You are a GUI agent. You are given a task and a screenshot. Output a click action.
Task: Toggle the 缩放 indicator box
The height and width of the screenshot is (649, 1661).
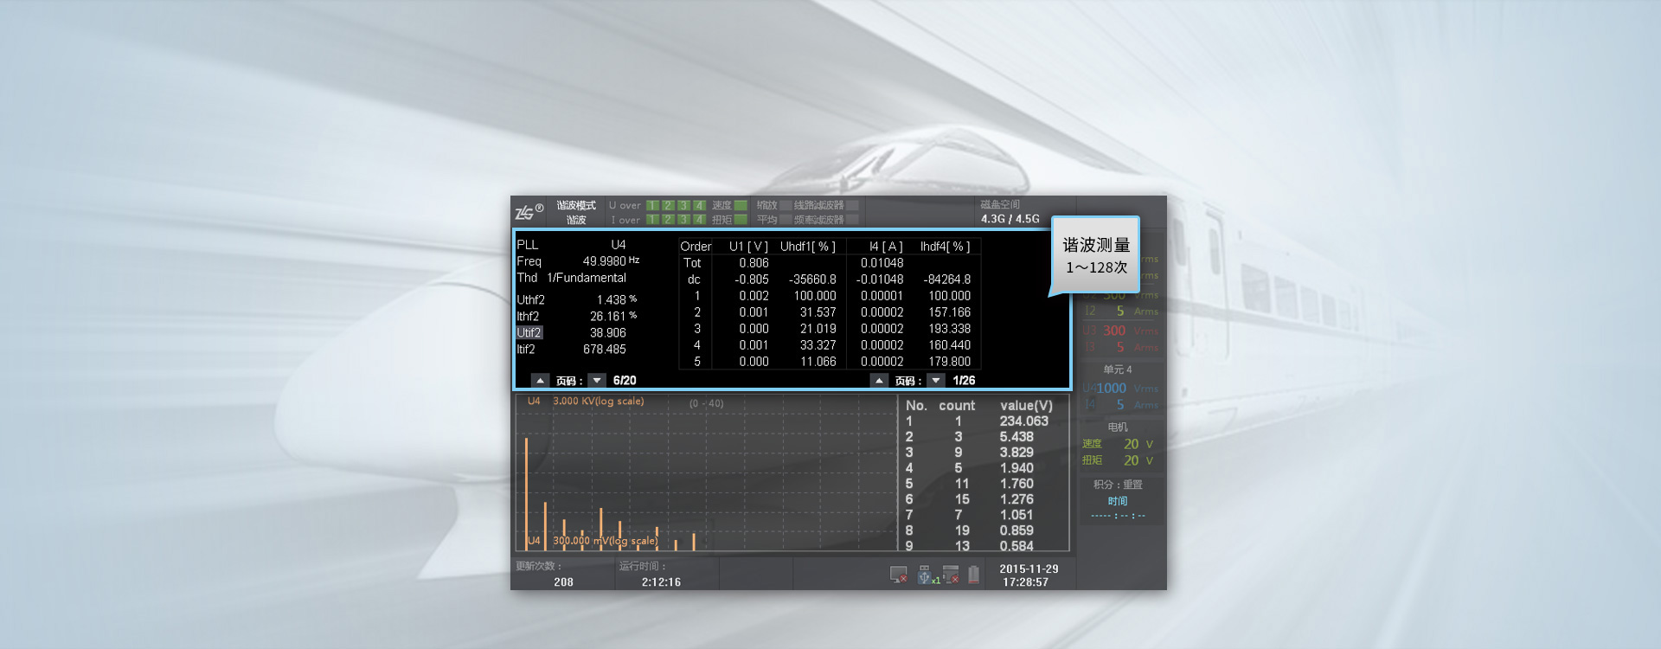click(x=786, y=206)
